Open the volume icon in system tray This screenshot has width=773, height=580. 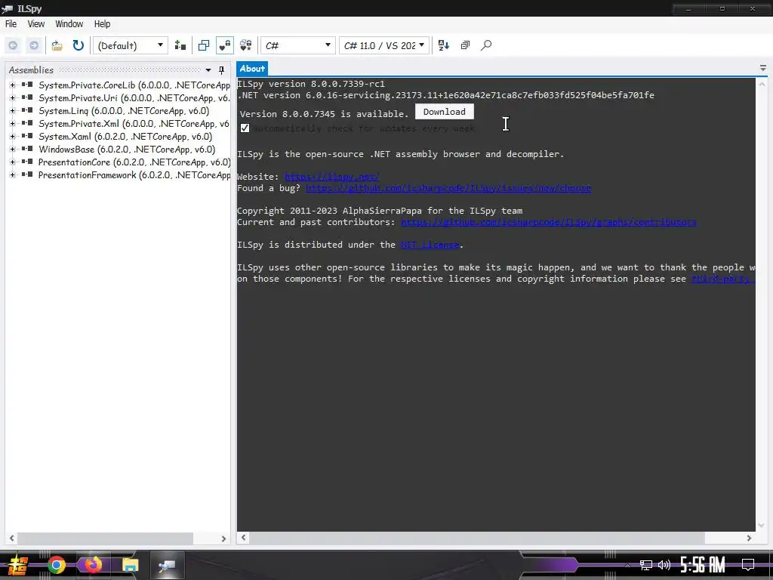tap(664, 565)
